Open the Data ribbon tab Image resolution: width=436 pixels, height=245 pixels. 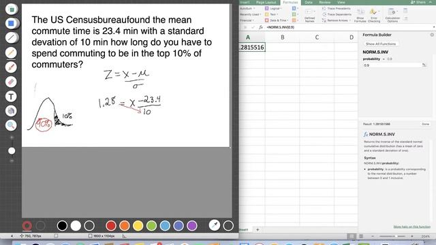tap(309, 2)
